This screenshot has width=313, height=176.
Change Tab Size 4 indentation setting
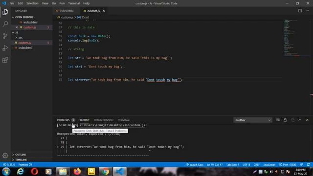point(233,165)
